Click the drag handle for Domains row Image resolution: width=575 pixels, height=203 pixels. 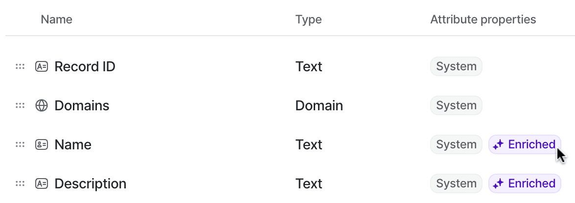click(20, 106)
